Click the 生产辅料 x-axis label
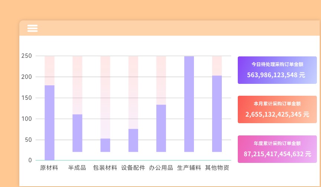 coord(189,168)
